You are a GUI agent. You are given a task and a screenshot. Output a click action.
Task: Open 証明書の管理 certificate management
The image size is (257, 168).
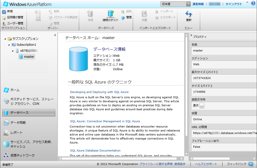(x=13, y=17)
